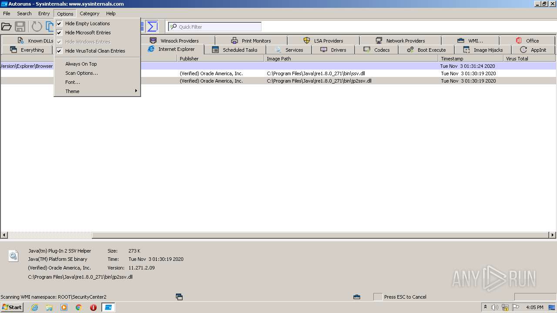The image size is (557, 313).
Task: Open Internet Explorer from taskbar
Action: click(34, 307)
